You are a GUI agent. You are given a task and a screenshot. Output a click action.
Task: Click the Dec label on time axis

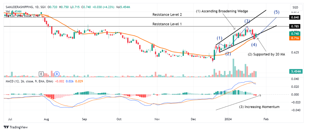193,119
